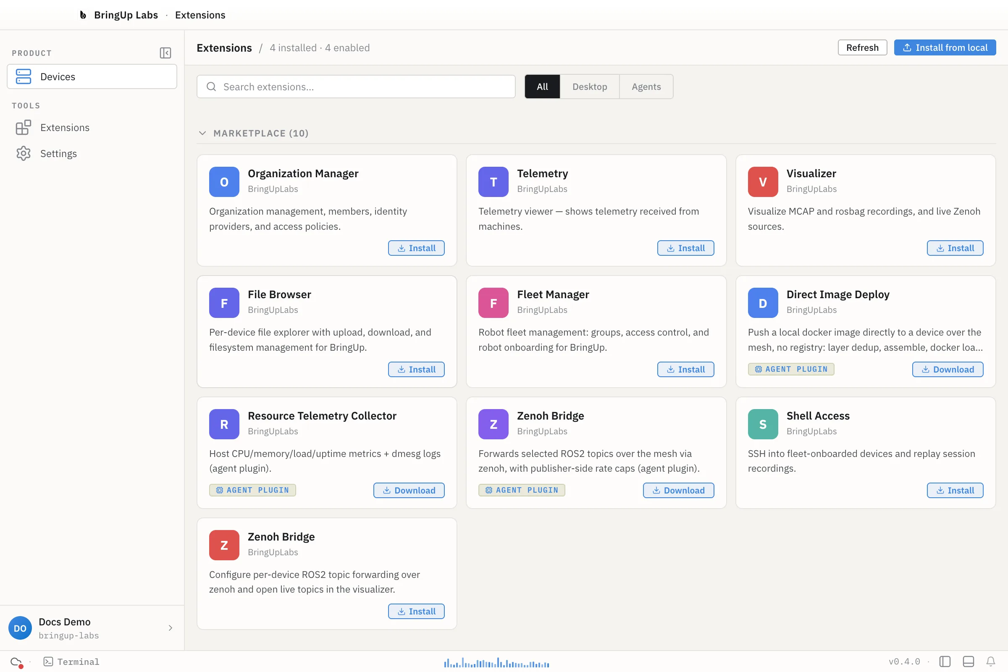Toggle the side panel layout icon
The height and width of the screenshot is (672, 1008).
(x=945, y=662)
